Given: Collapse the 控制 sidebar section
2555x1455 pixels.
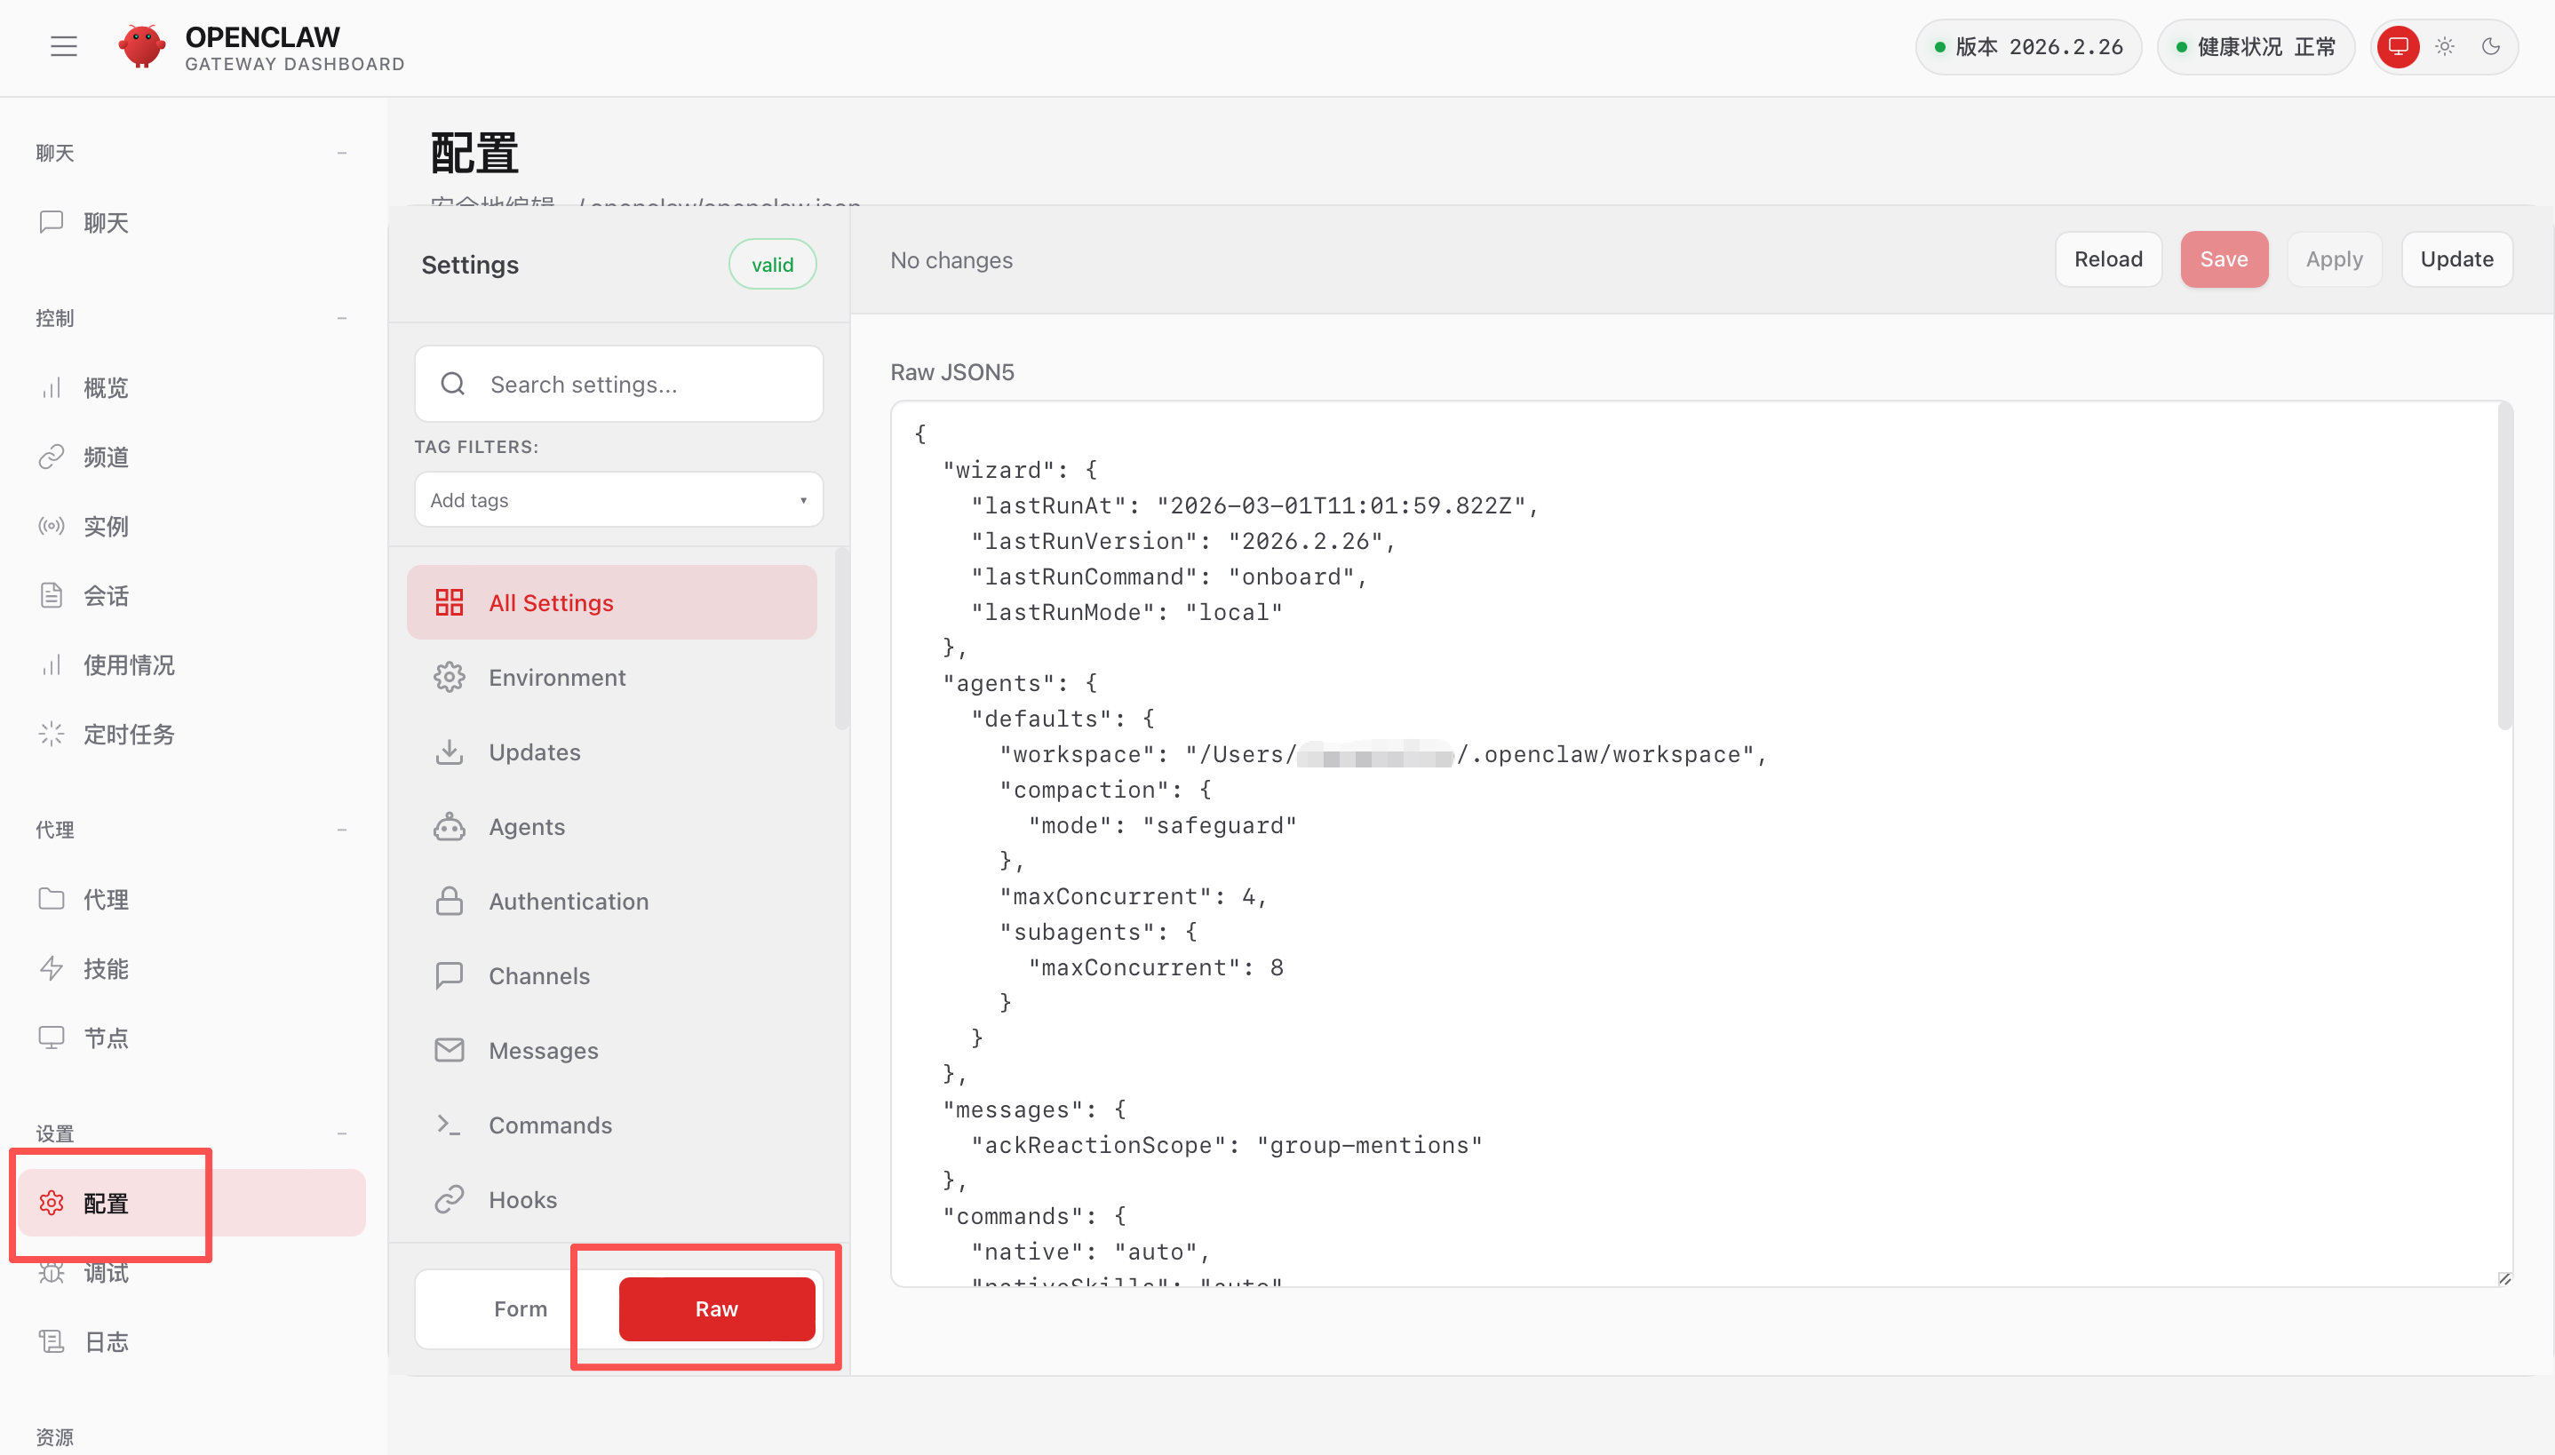Looking at the screenshot, I should click(x=342, y=318).
